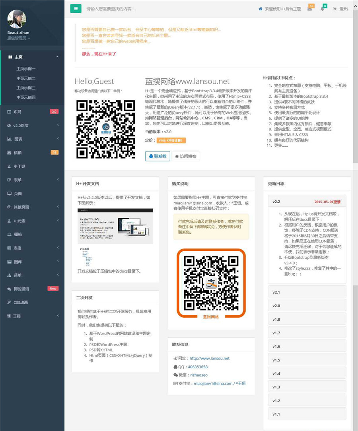This screenshot has height=431, width=358.
Task: Open the 信箱 mailbox sidebar item
Action: pos(18,153)
